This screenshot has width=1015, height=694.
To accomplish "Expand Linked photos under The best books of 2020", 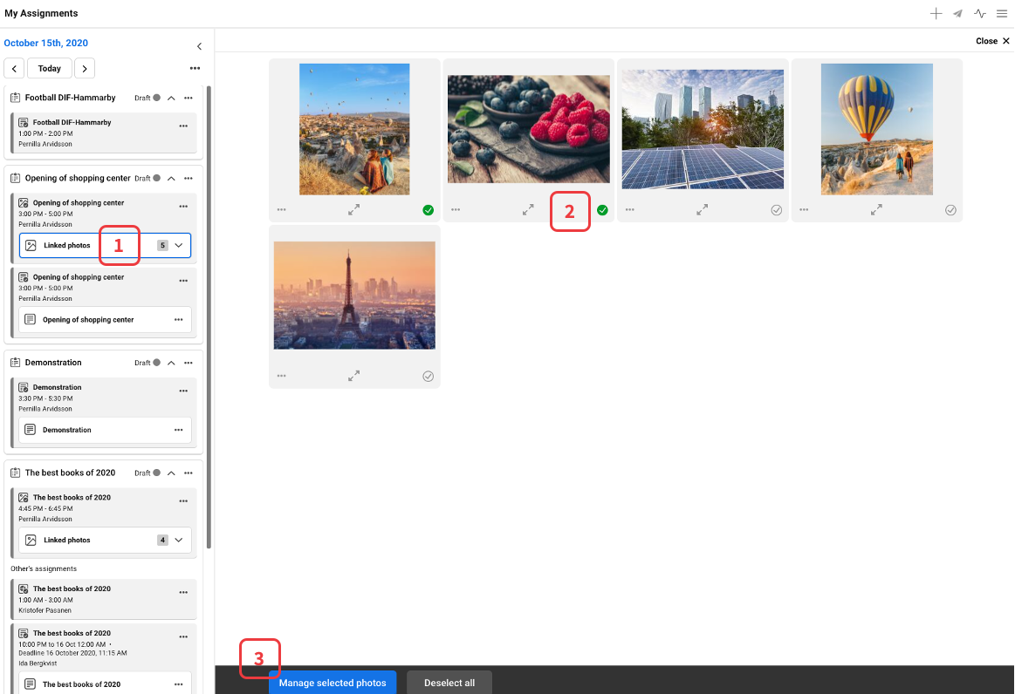I will coord(179,541).
